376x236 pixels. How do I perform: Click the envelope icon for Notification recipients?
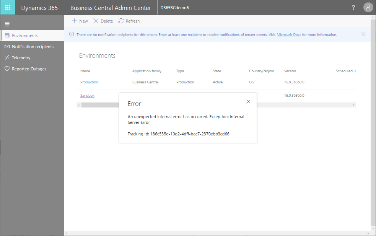[7, 46]
